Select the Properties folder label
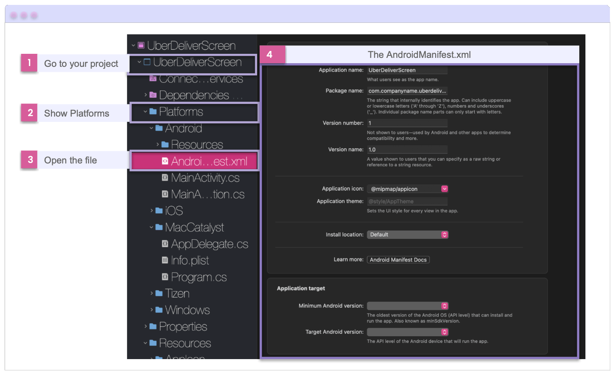 point(183,326)
